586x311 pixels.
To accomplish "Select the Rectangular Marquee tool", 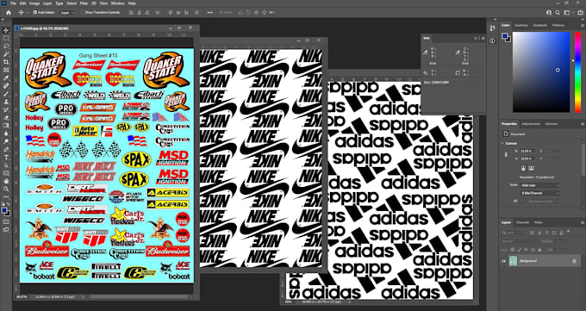I will click(6, 38).
